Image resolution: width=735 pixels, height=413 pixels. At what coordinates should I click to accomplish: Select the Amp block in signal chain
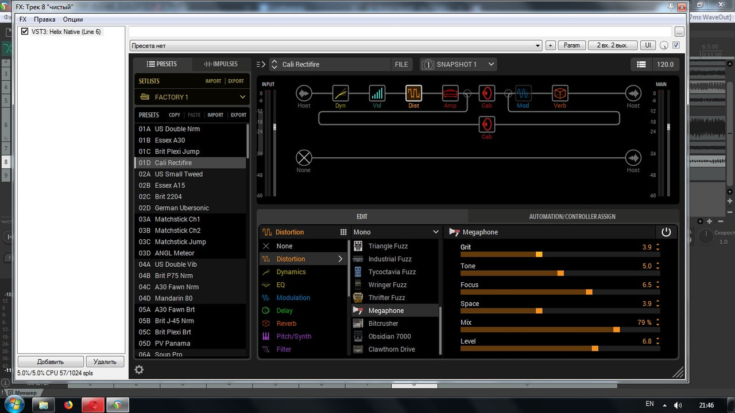[450, 93]
